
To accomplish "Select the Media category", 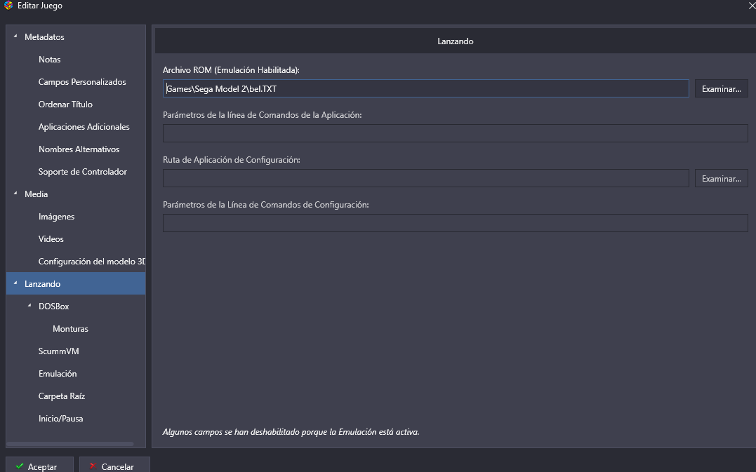I will tap(37, 194).
